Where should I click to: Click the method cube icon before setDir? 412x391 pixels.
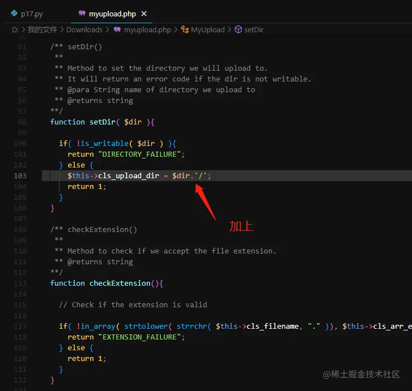pos(238,29)
